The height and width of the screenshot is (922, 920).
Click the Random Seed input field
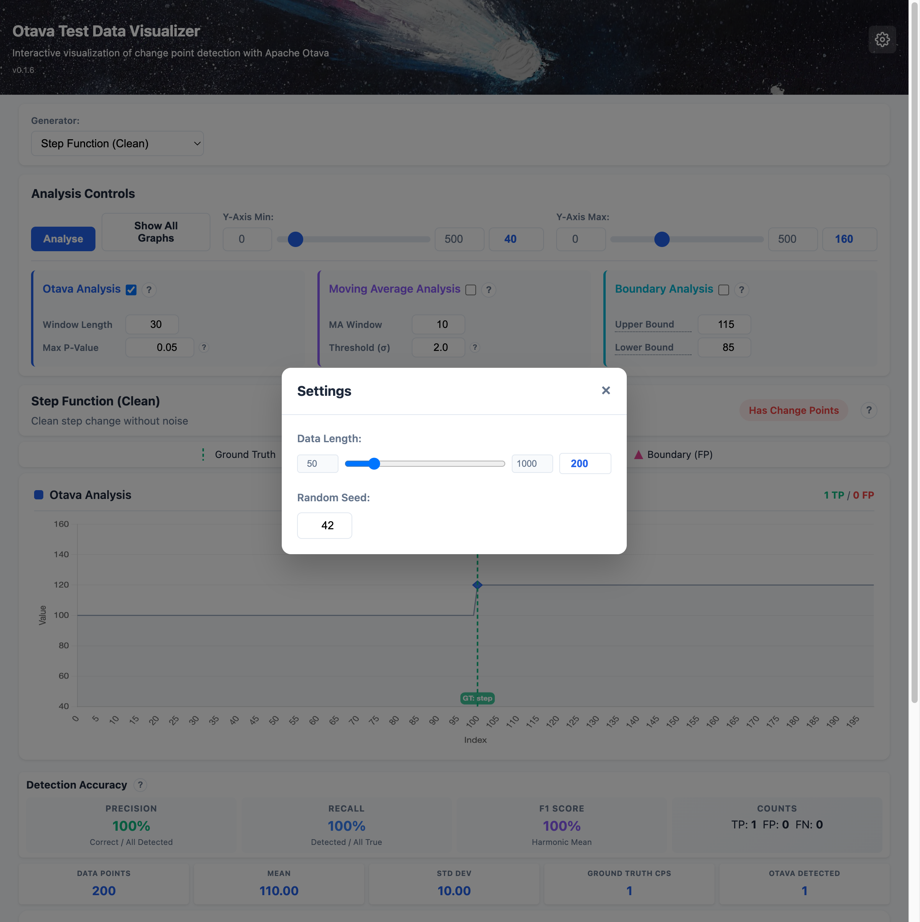(324, 525)
